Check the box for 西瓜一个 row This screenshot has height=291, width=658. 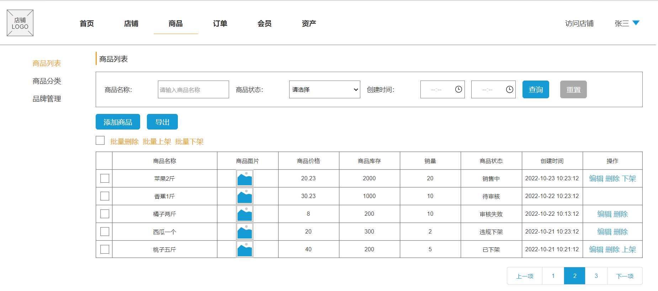coord(105,231)
